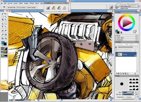Open the Canvas menu

pos(10,3)
